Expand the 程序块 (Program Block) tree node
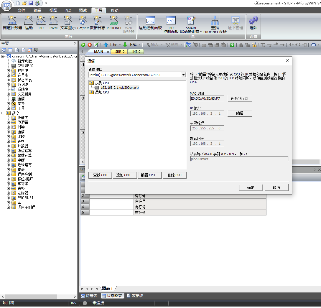 9,70
